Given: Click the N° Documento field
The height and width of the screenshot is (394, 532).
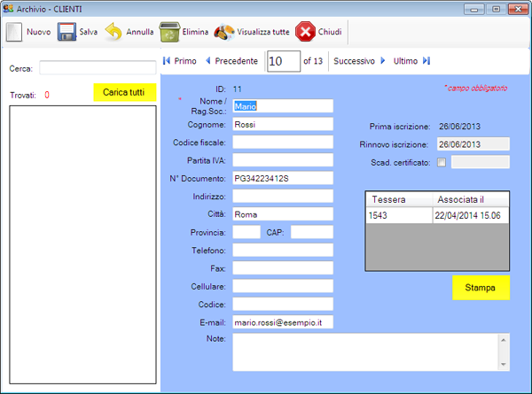Looking at the screenshot, I should [283, 178].
